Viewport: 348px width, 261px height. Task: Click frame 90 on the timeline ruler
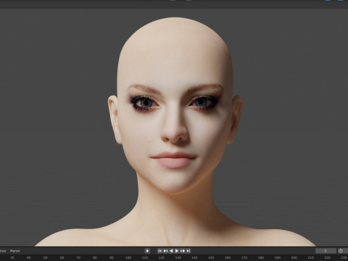tap(112, 258)
